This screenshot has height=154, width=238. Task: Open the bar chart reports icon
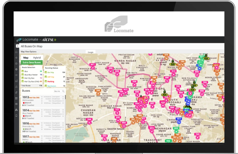(16, 81)
